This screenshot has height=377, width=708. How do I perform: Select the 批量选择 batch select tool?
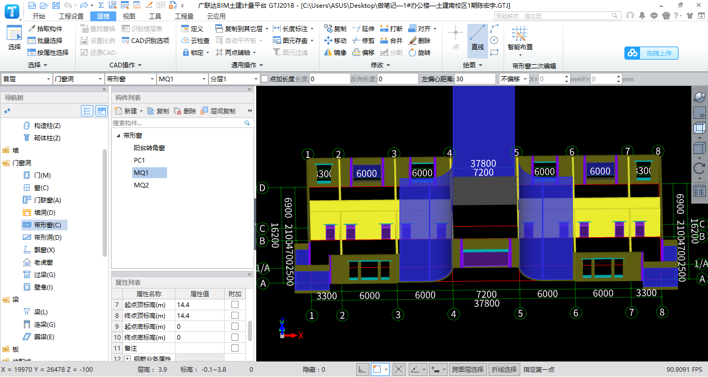46,40
